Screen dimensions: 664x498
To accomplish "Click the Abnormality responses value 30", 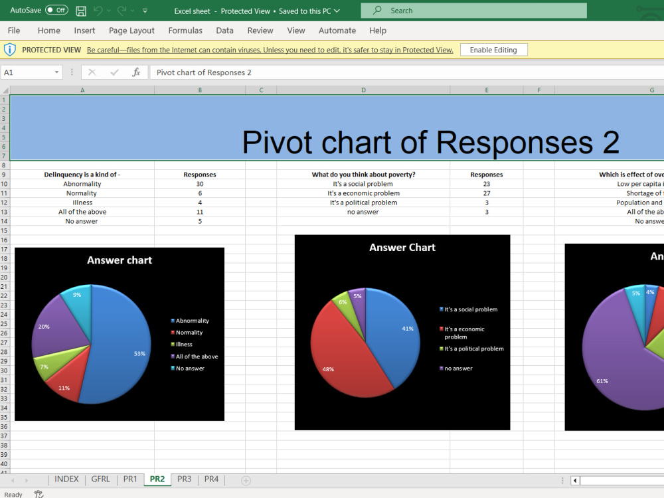I will [x=200, y=184].
